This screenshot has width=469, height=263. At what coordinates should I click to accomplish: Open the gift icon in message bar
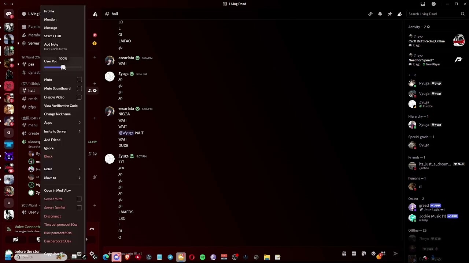coord(344,254)
